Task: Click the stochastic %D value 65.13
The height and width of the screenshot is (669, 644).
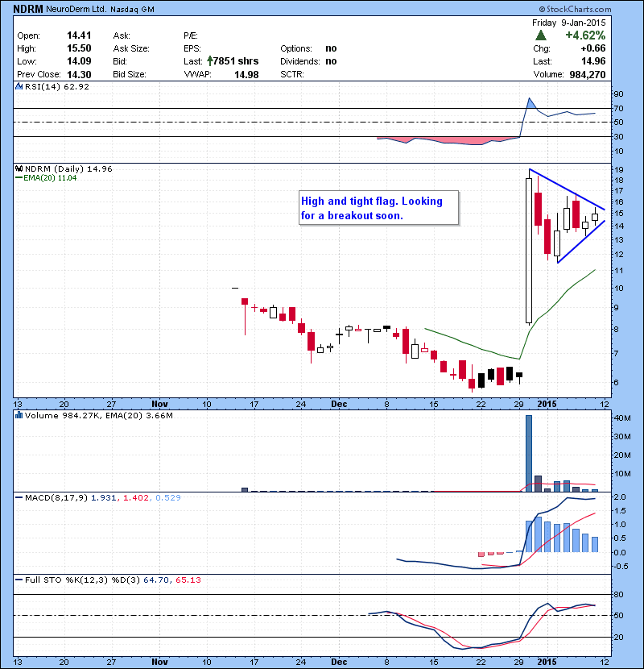Action: click(x=188, y=580)
